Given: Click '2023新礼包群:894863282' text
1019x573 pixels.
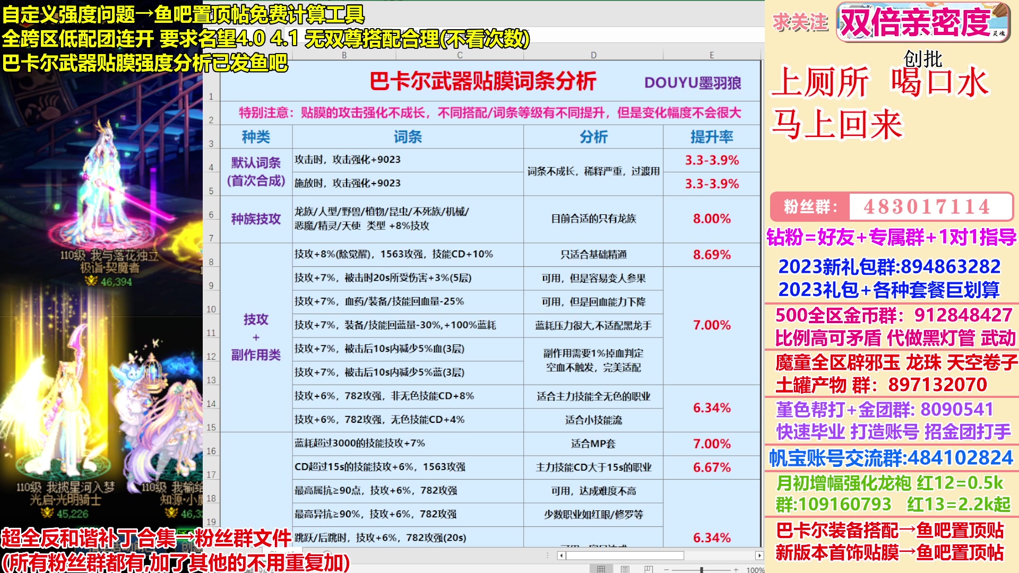Looking at the screenshot, I should point(889,266).
